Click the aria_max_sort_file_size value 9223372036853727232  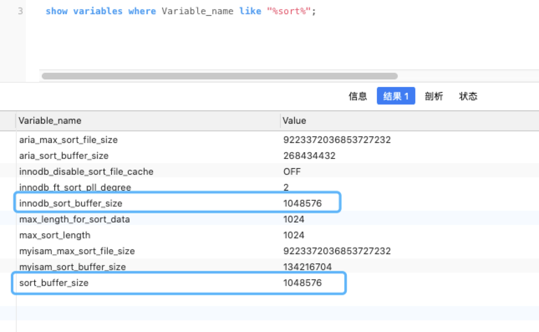(337, 140)
